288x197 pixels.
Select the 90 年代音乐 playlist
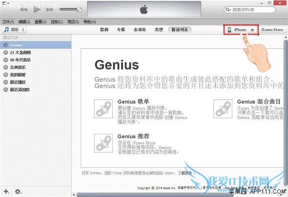(36, 60)
